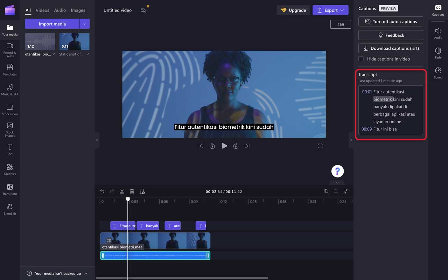Open the Music & SFX library

point(10,90)
